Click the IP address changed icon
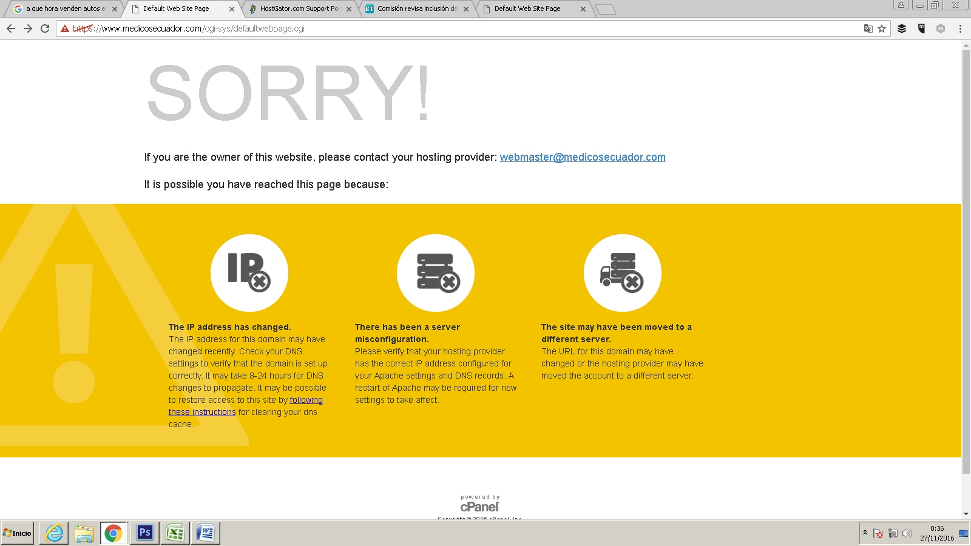Screen dimensions: 971x546 pyautogui.click(x=249, y=272)
